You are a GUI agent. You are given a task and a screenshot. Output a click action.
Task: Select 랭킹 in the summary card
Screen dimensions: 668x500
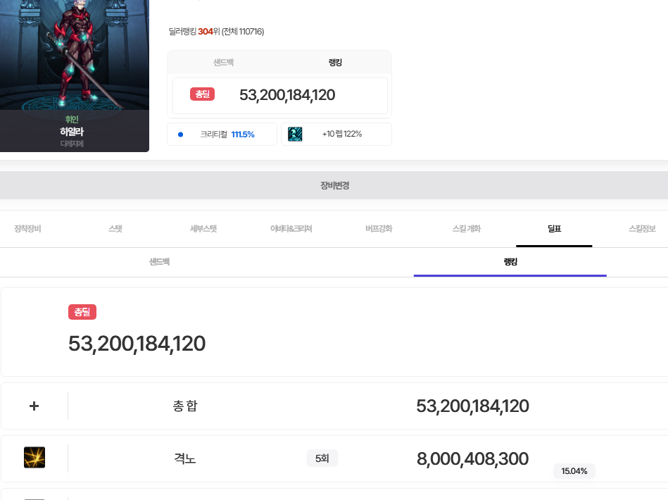coord(335,63)
